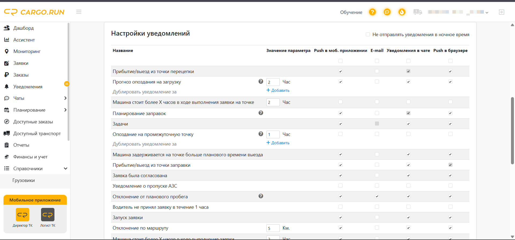Expand the Чаты submenu arrow
Screen dimensions: 515x240
(x=65, y=98)
